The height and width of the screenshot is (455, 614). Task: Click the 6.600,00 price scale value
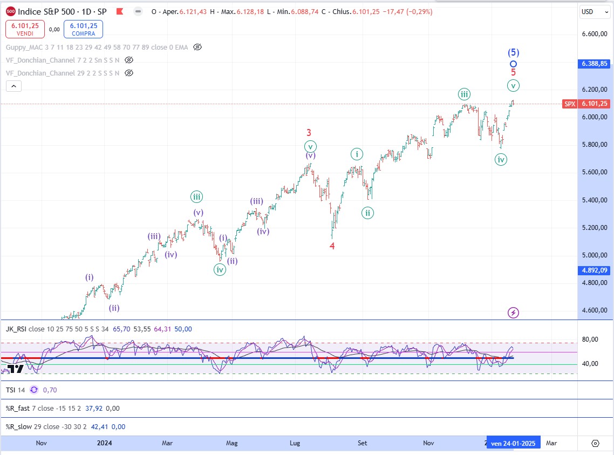[595, 33]
